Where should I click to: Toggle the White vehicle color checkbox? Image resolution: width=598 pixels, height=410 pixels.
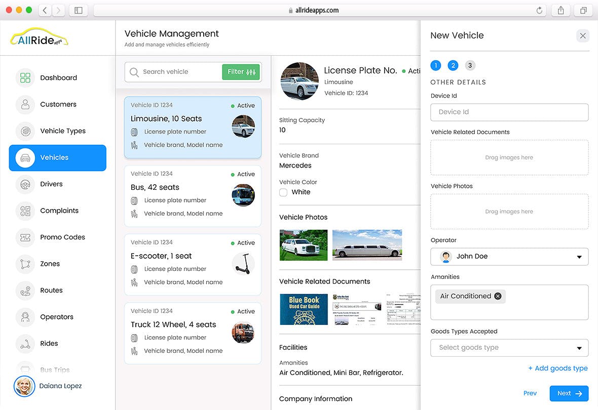[x=283, y=192]
